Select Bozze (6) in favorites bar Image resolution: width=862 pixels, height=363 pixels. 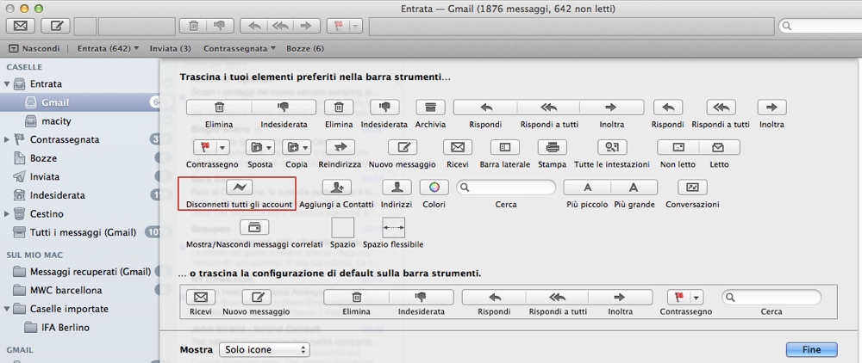304,48
